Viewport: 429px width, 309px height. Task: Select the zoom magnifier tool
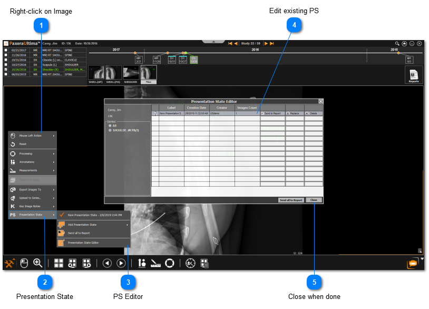tap(37, 263)
